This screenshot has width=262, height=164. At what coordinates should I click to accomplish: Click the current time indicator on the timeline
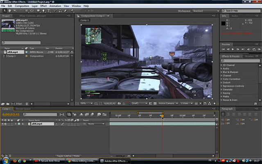[x=162, y=116]
